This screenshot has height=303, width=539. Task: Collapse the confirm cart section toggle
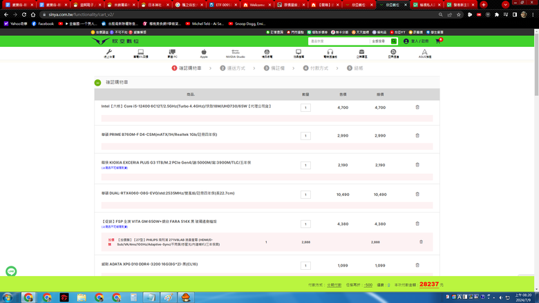pyautogui.click(x=97, y=83)
